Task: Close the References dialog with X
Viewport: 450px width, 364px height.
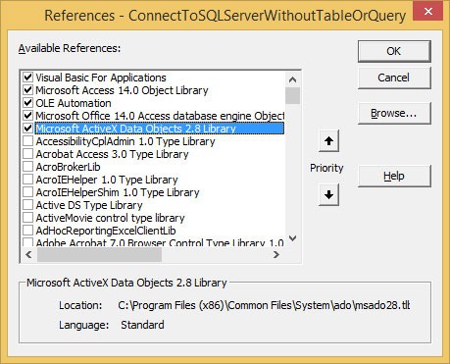Action: [x=428, y=12]
